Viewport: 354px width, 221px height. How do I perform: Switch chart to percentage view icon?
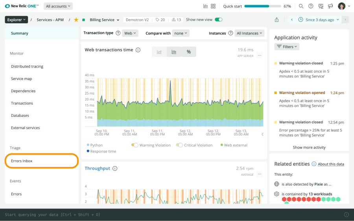189,52
